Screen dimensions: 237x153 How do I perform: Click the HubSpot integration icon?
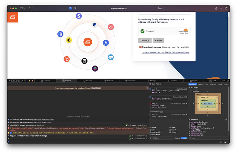(67, 59)
